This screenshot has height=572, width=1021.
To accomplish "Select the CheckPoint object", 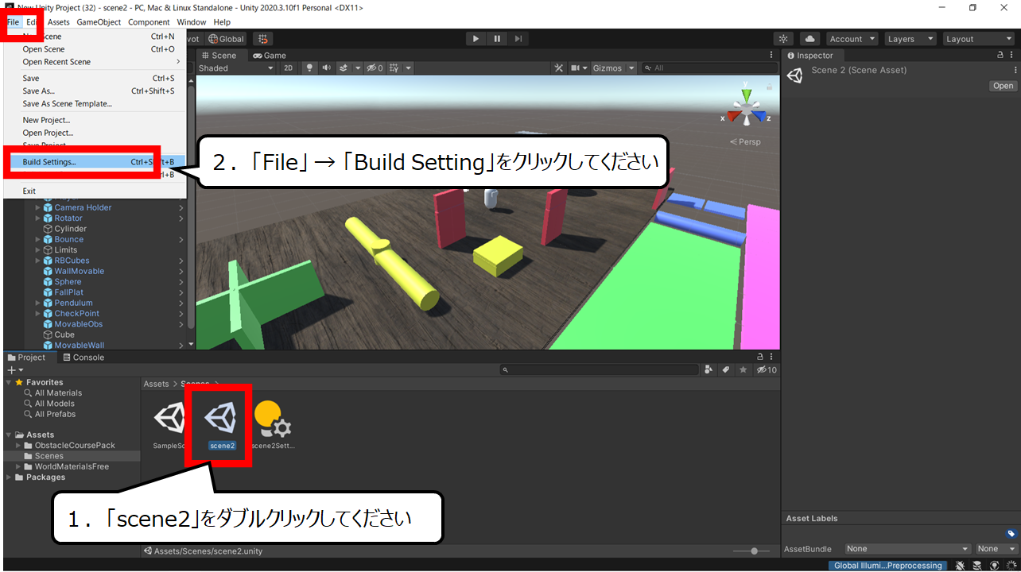I will click(76, 314).
